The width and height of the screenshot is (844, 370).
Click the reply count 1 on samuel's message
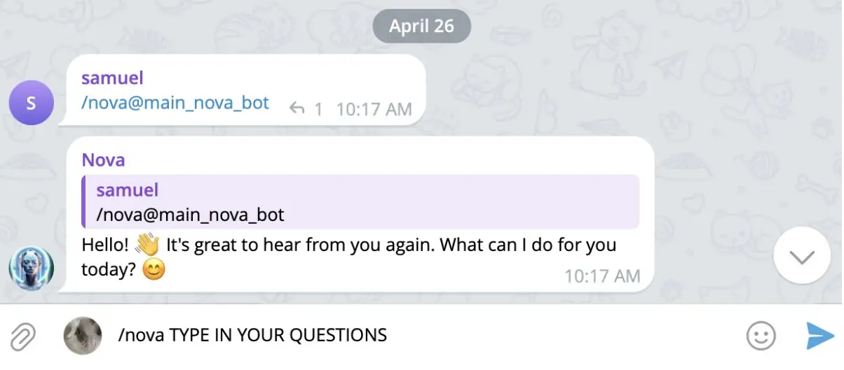point(318,110)
